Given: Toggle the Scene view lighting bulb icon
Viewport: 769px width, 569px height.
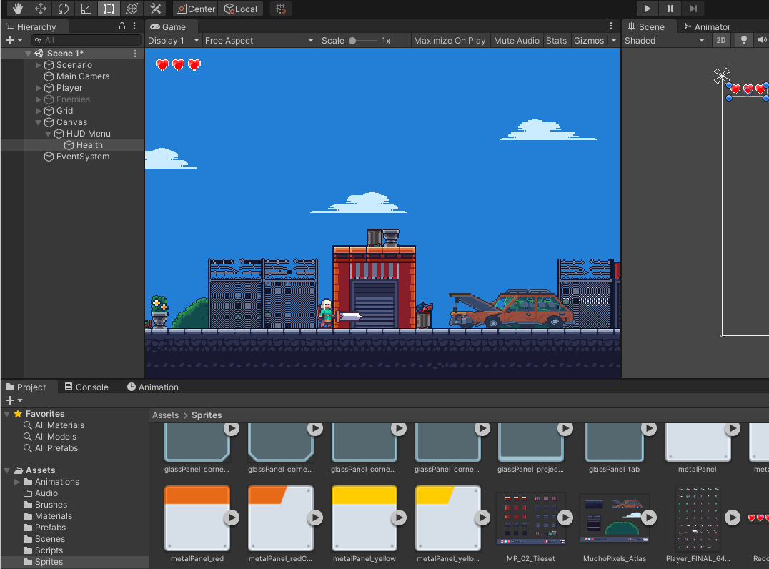Looking at the screenshot, I should [743, 40].
